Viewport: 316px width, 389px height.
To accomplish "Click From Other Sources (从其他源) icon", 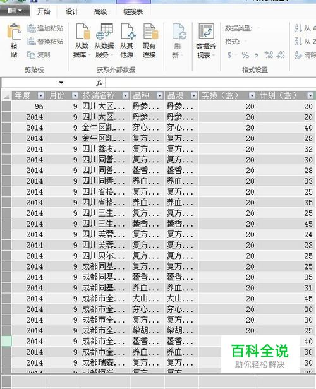I will (128, 32).
